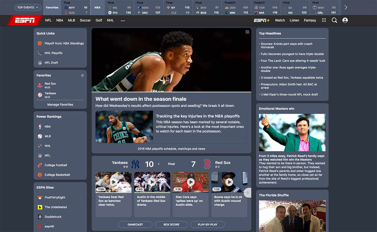Open the search magnifier icon
The height and width of the screenshot is (232, 377).
334,20
